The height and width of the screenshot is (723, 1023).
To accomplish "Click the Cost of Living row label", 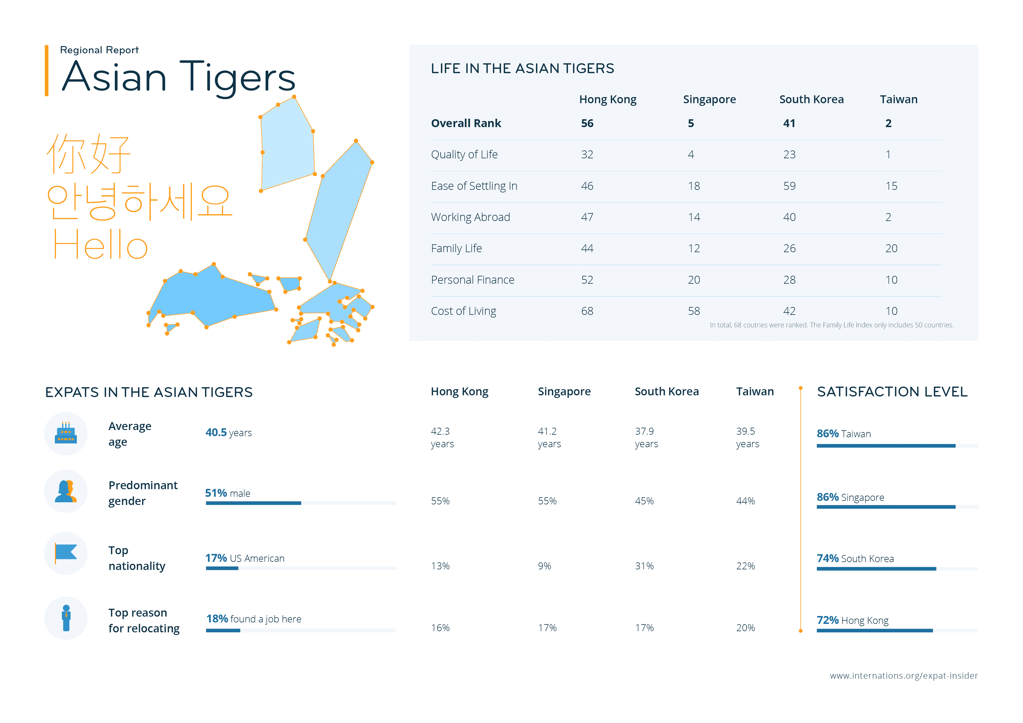I will (x=463, y=311).
